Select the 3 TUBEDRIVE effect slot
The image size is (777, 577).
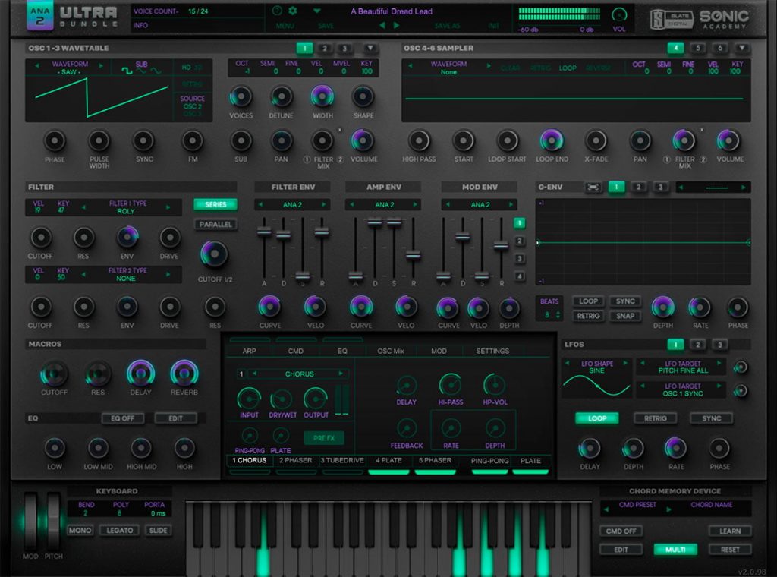pyautogui.click(x=342, y=461)
